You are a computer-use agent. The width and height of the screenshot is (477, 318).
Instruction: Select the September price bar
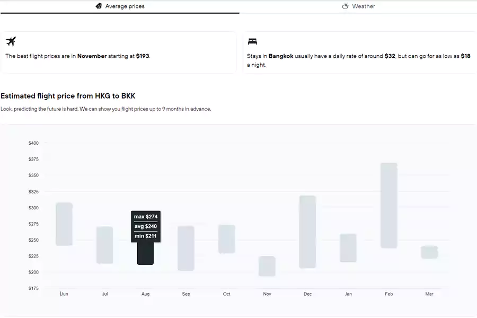pyautogui.click(x=186, y=248)
